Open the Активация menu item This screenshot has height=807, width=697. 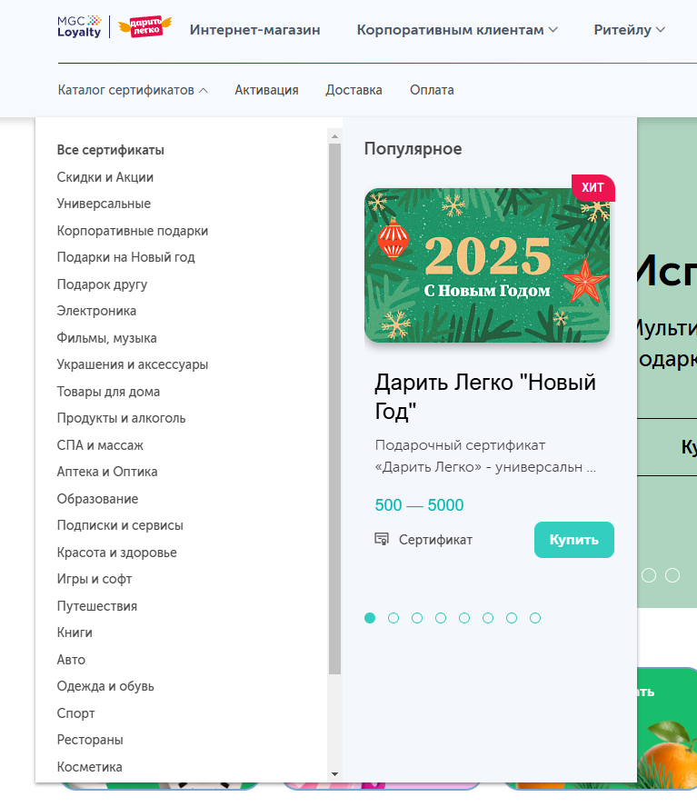(266, 90)
